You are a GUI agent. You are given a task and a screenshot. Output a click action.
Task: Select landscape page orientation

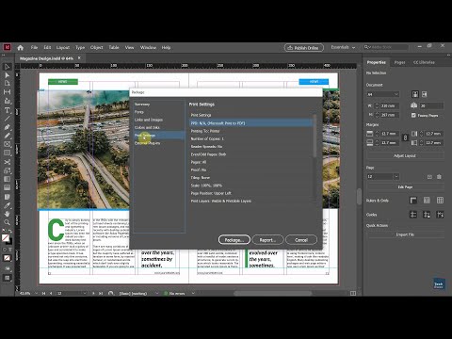[425, 94]
